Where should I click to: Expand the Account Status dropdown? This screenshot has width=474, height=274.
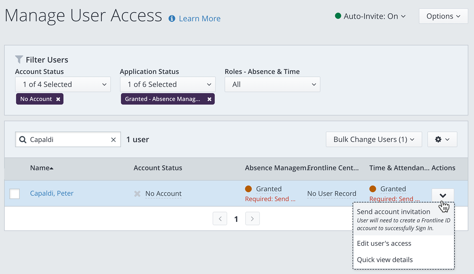(63, 84)
